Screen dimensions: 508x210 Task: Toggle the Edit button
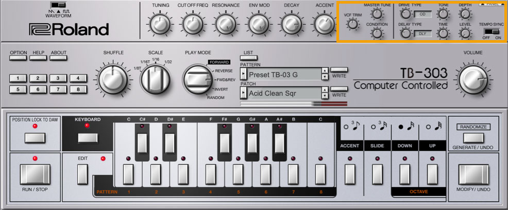(82, 174)
